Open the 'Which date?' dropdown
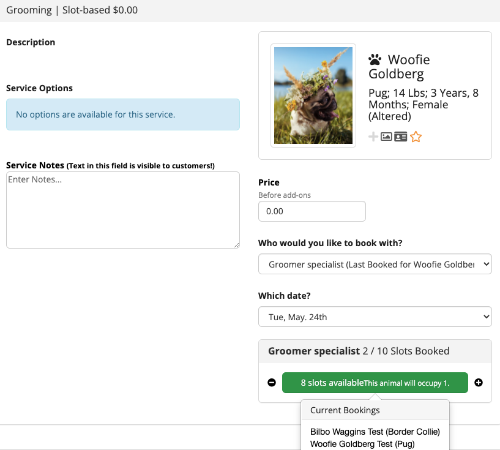Screen dimensions: 500x450 pyautogui.click(x=375, y=317)
